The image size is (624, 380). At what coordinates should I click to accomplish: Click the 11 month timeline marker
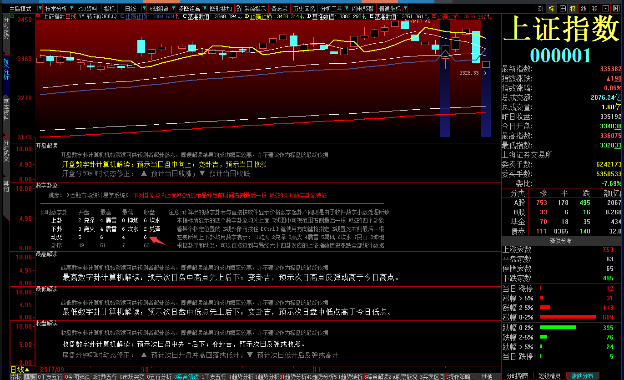tap(317, 370)
